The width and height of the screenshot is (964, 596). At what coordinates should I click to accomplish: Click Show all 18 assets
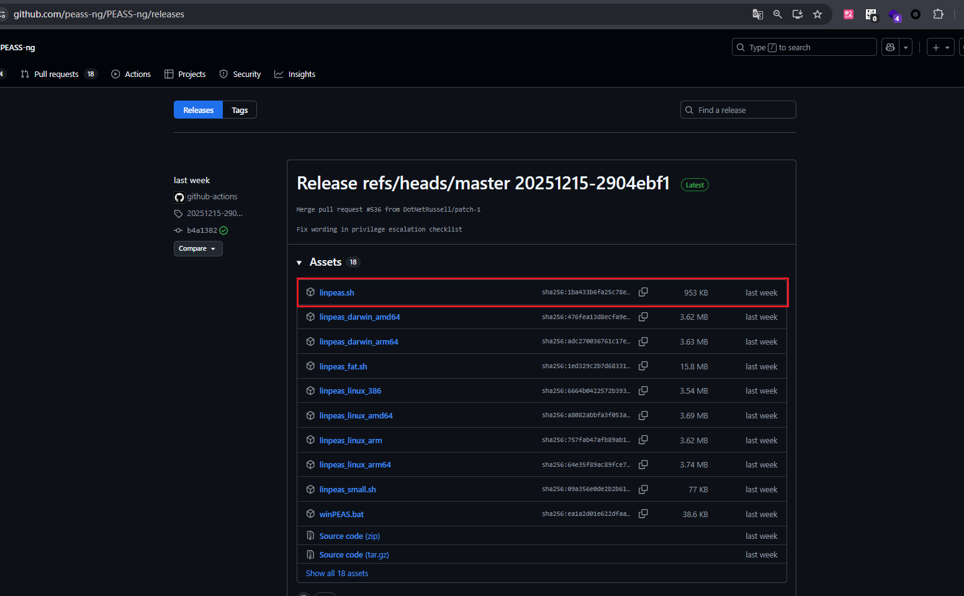click(336, 573)
